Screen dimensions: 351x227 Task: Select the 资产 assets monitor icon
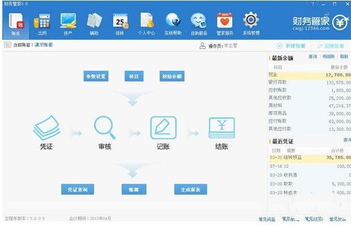(x=68, y=25)
